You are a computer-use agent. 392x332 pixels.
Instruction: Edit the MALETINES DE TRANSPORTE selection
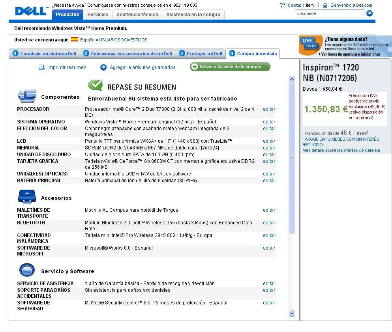tap(269, 210)
